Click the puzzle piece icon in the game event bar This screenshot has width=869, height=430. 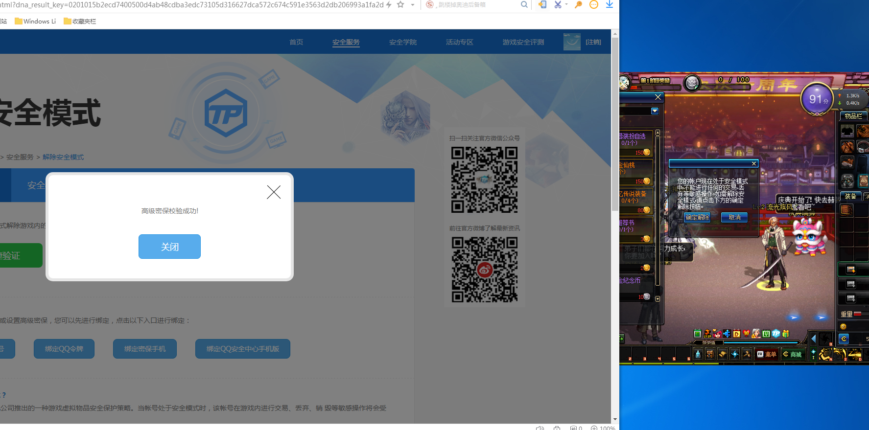(727, 334)
